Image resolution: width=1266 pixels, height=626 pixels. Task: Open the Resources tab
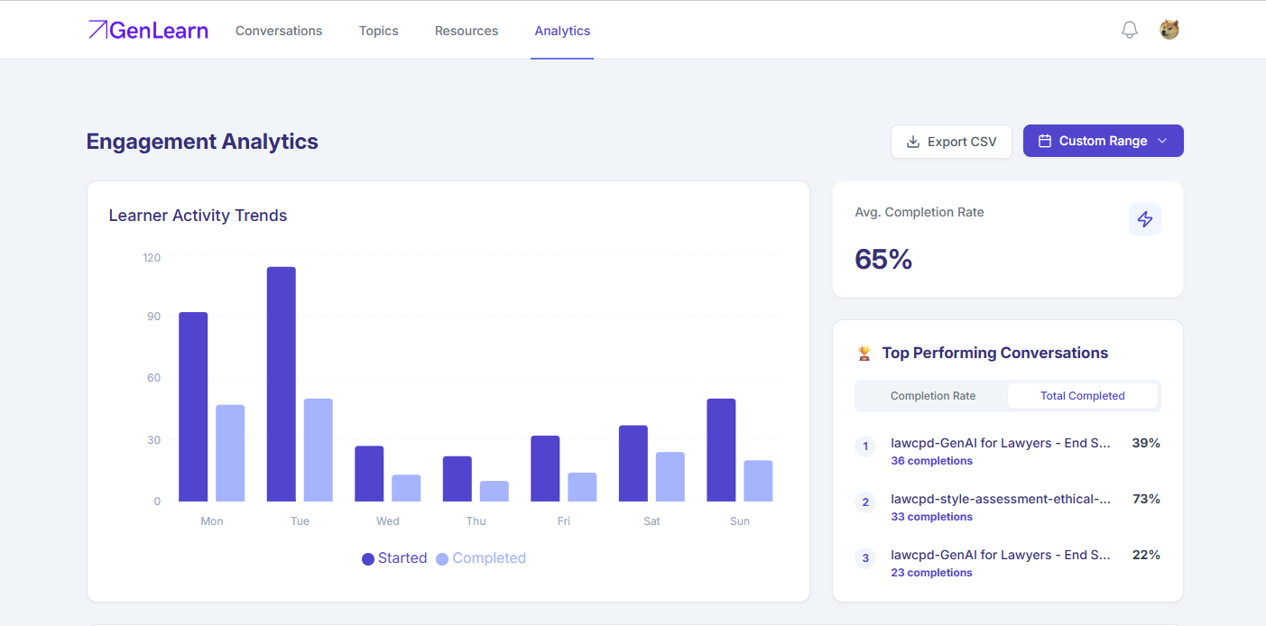pyautogui.click(x=467, y=31)
